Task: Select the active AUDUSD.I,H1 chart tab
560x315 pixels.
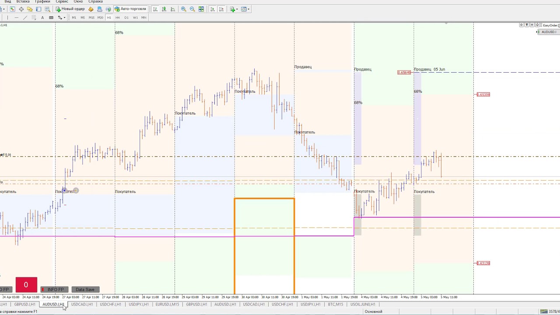Action: (53, 304)
